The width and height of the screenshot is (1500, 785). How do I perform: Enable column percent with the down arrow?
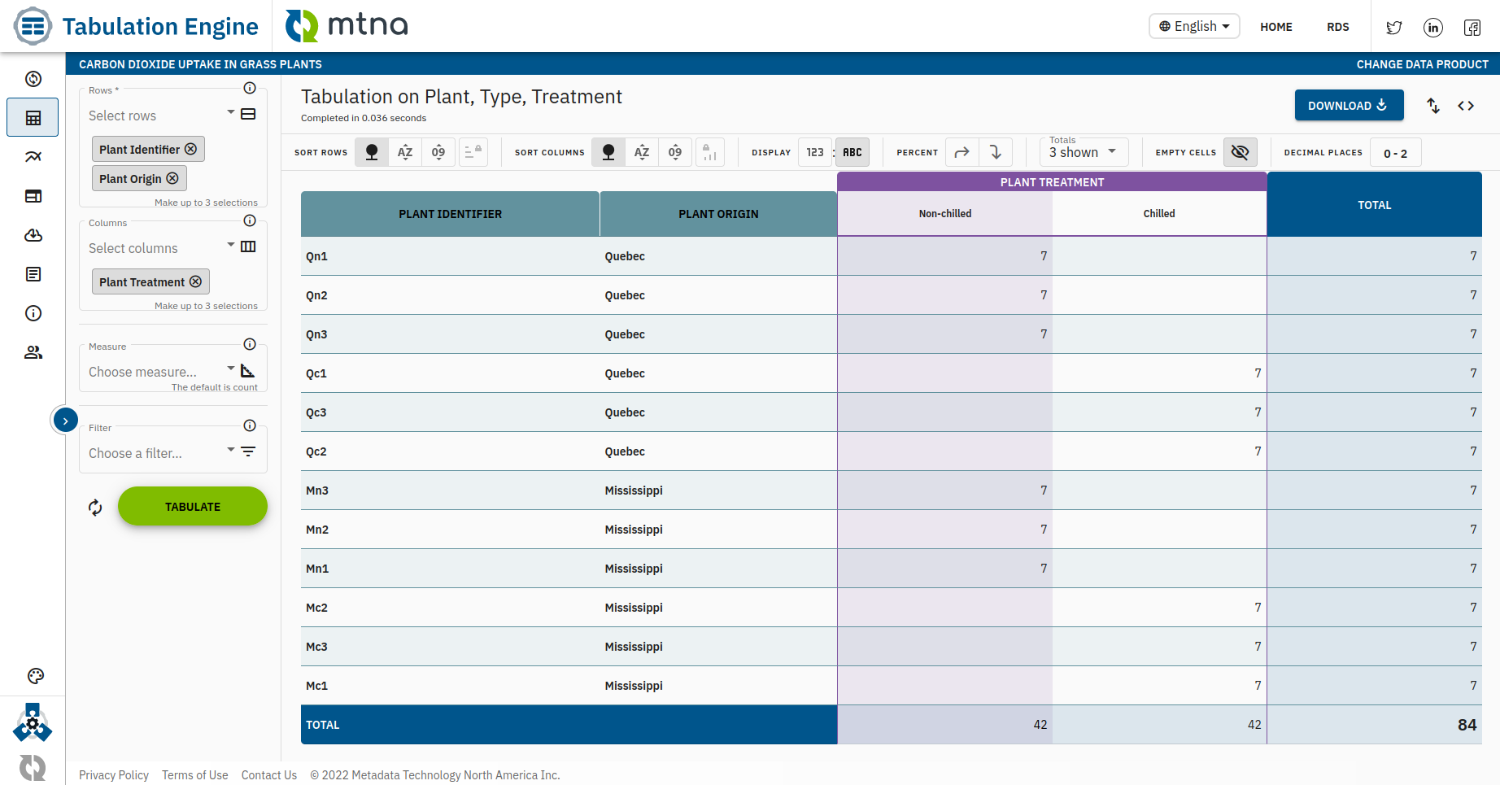(996, 152)
